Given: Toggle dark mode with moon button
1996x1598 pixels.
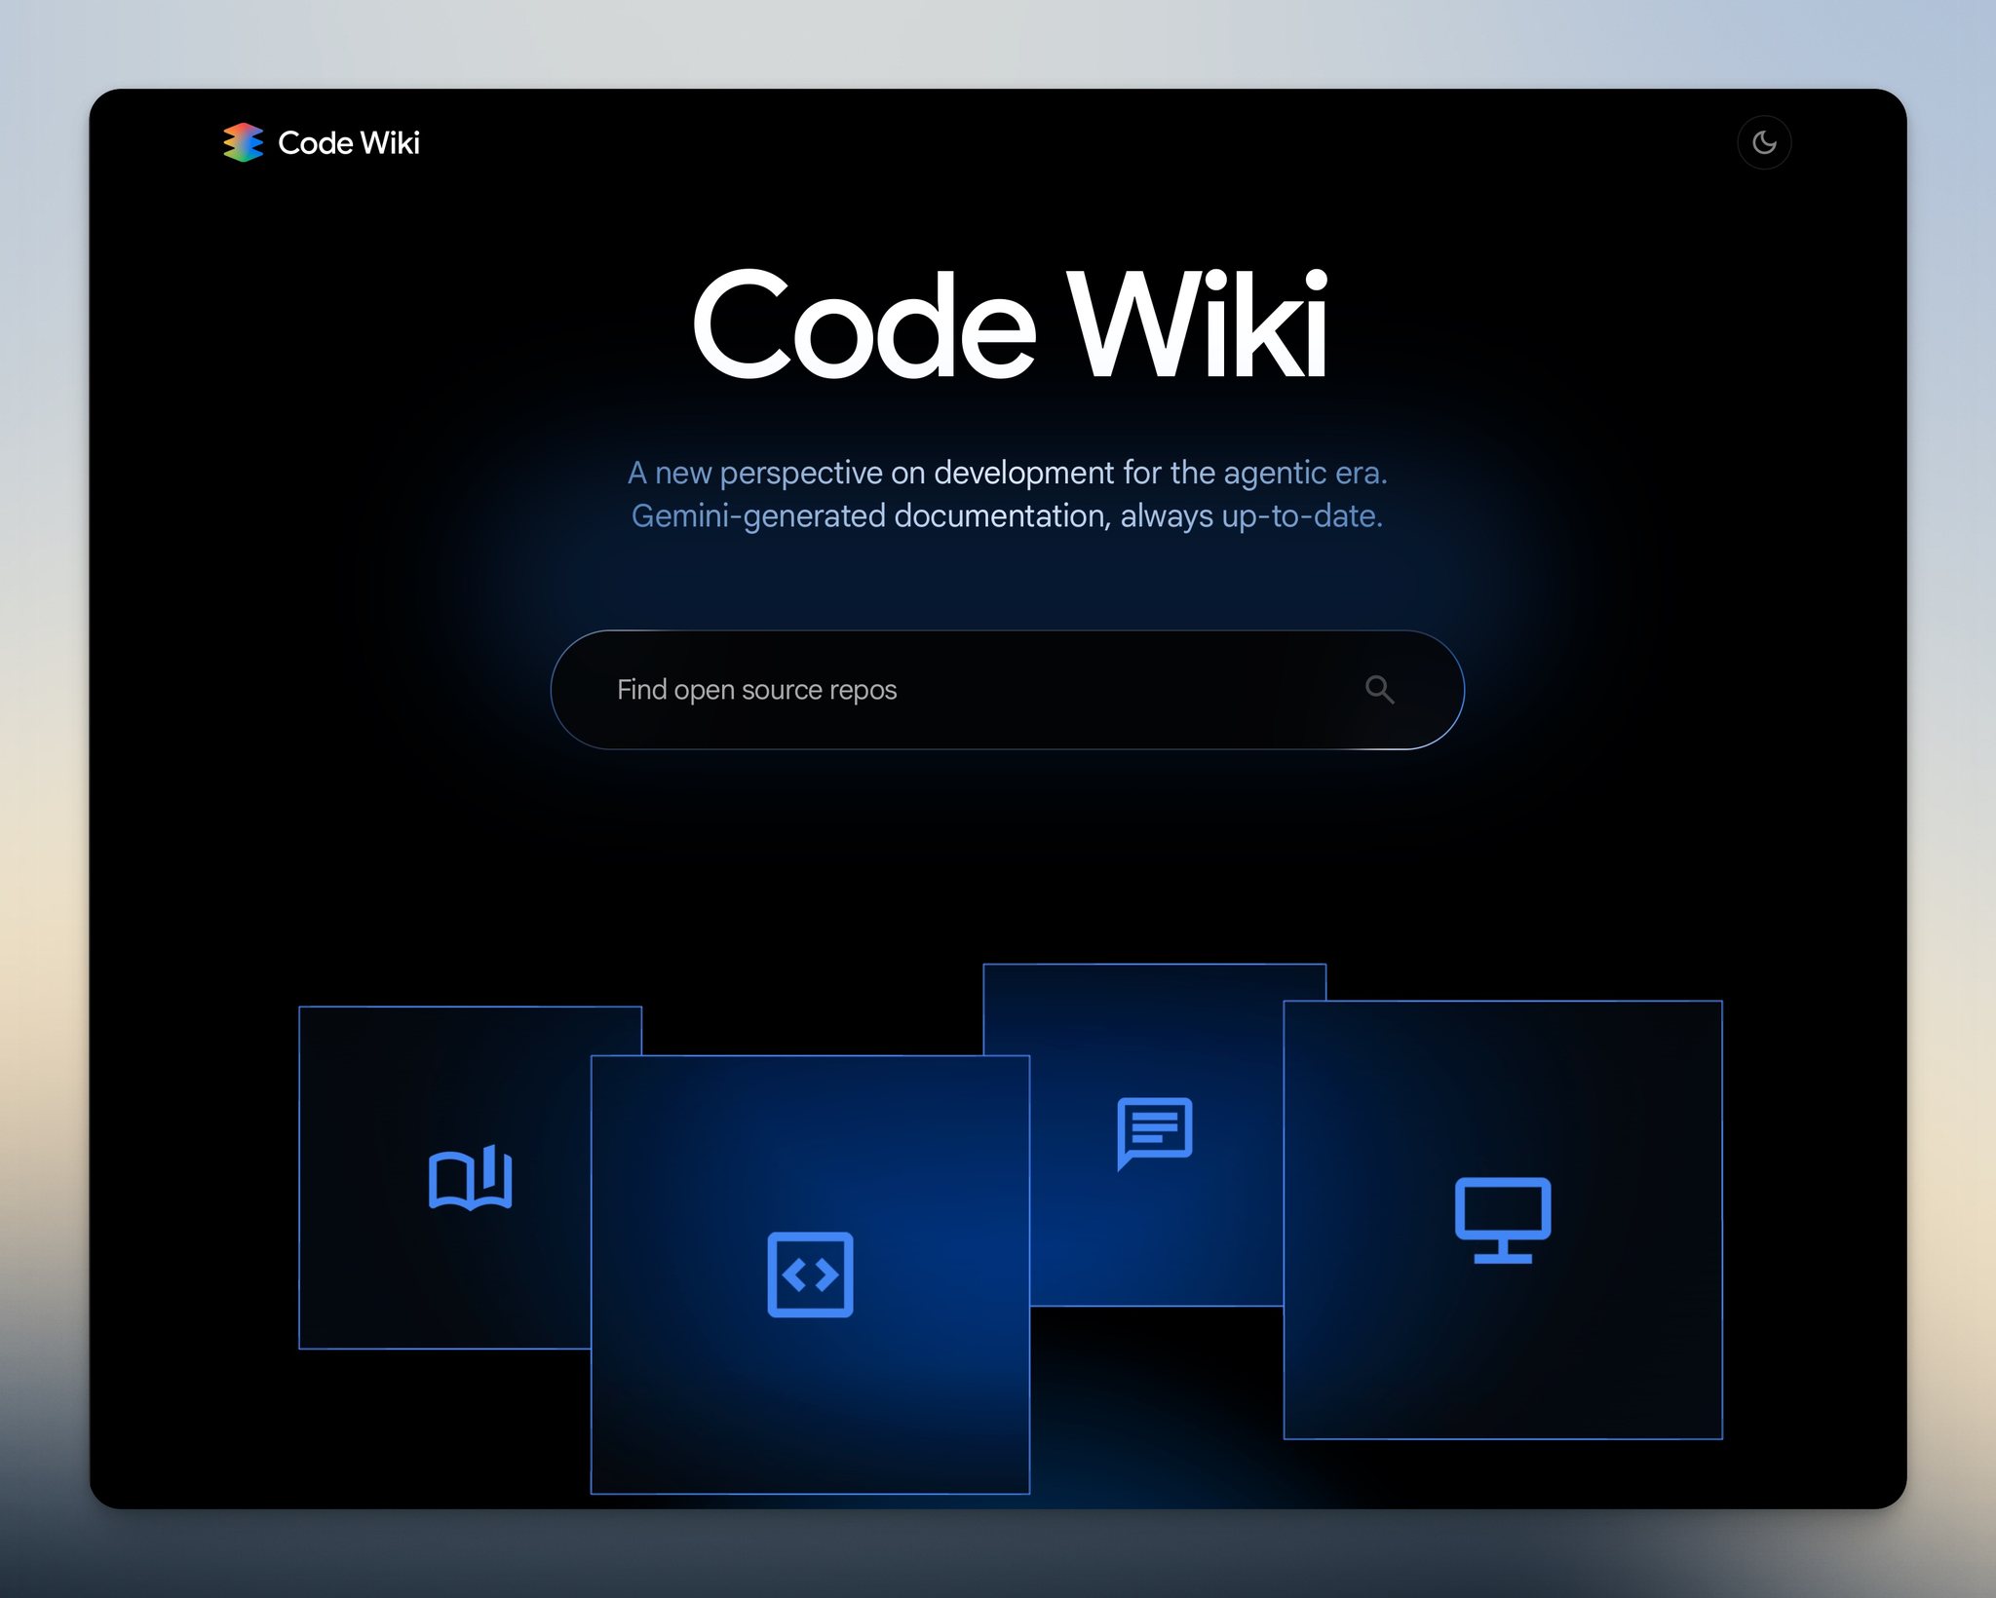Looking at the screenshot, I should coord(1763,142).
